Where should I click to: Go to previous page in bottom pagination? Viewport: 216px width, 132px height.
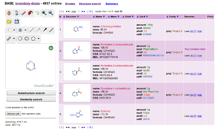click(68, 127)
